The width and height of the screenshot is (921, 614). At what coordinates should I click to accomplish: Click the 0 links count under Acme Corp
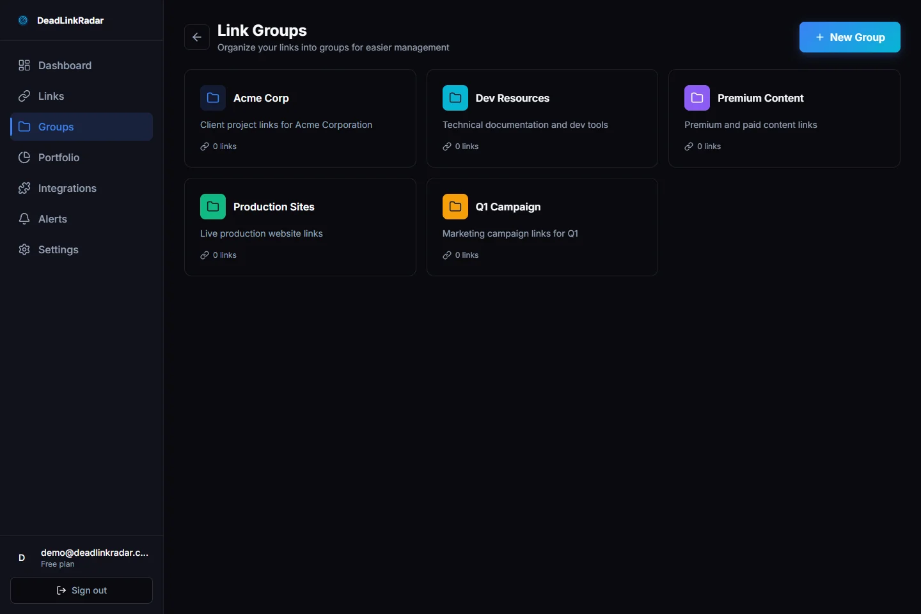(x=224, y=146)
